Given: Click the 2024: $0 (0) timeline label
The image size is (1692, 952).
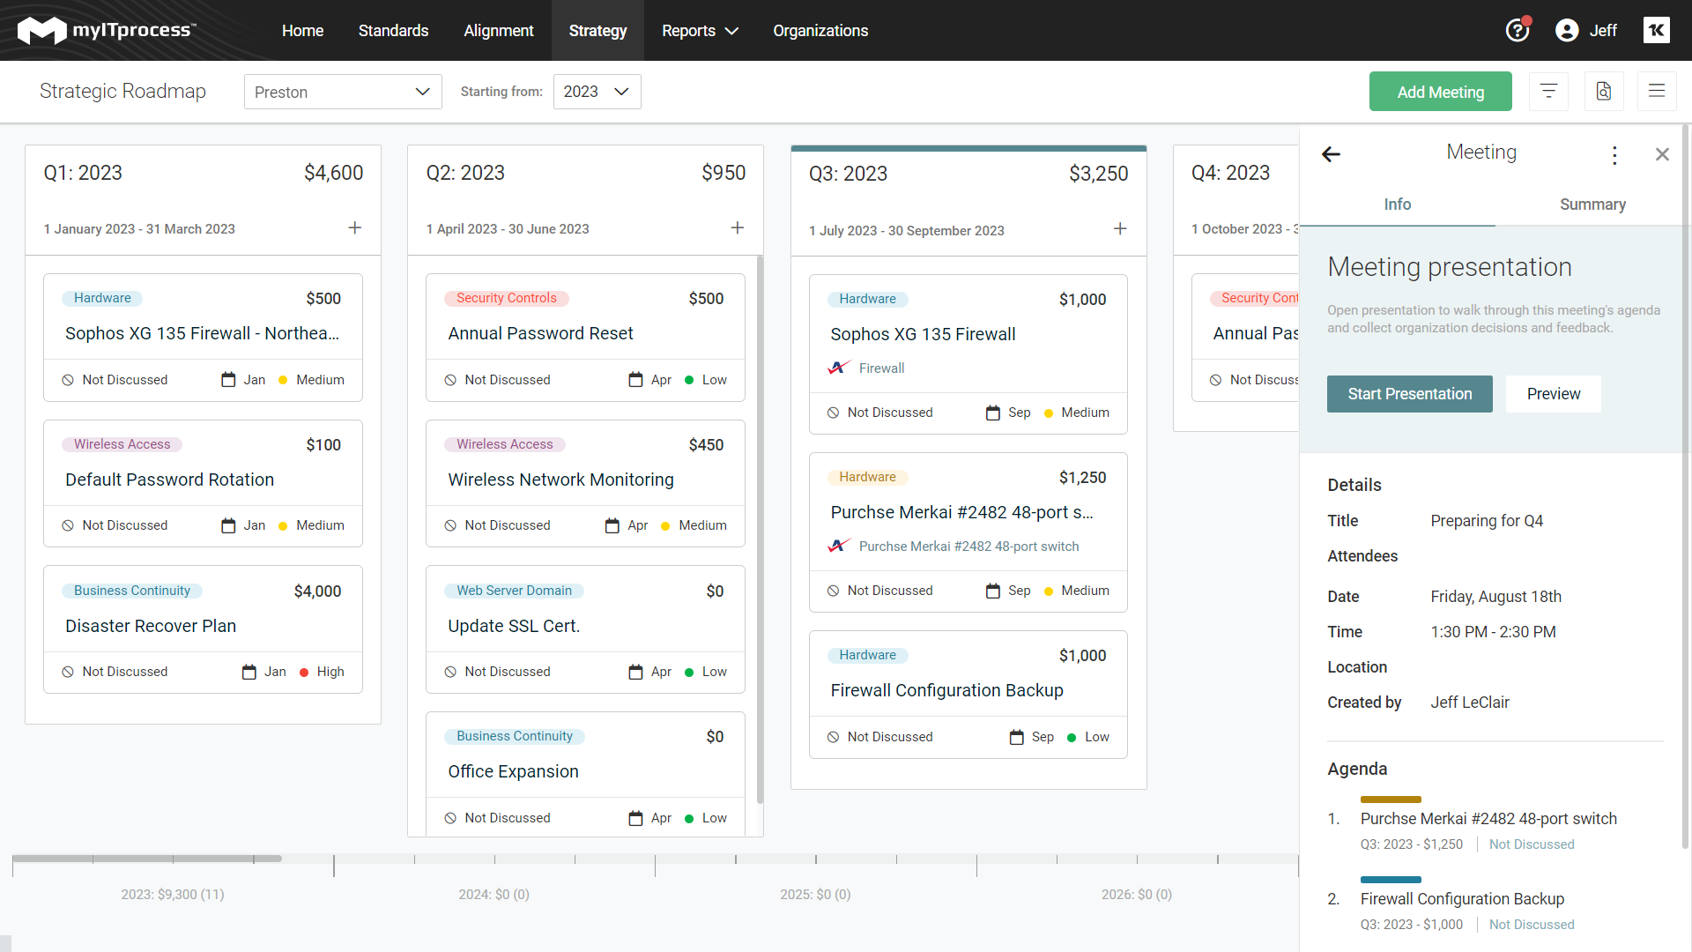Looking at the screenshot, I should click(x=493, y=895).
